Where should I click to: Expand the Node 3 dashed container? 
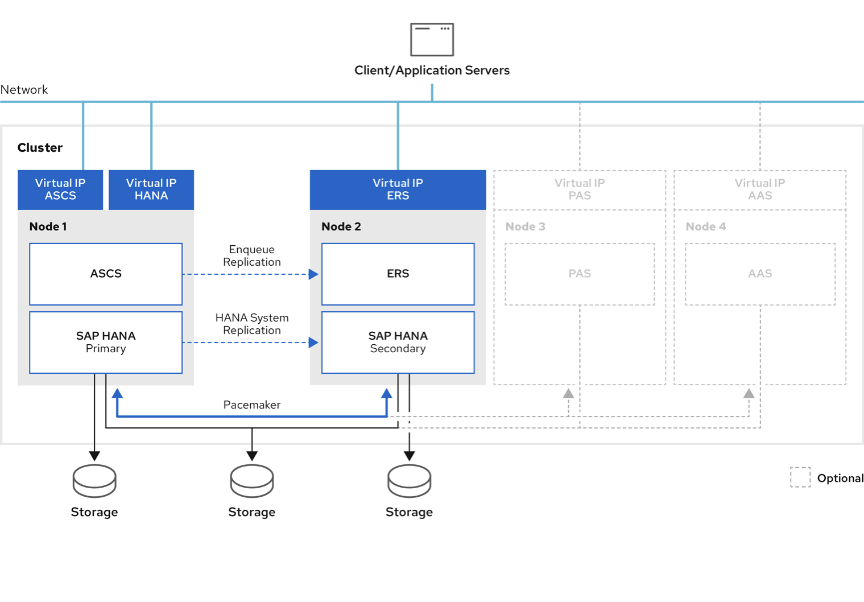tap(524, 226)
